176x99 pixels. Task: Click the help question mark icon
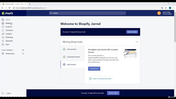point(90,79)
